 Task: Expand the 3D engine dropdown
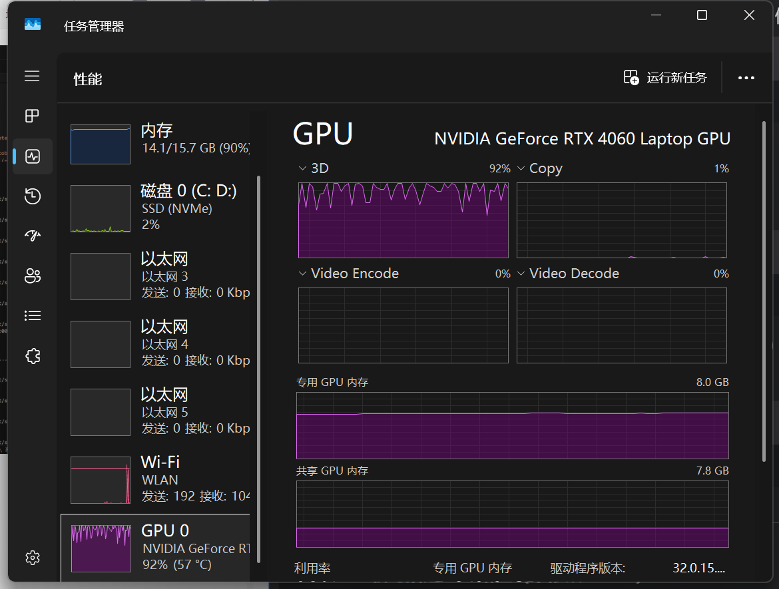tap(302, 168)
